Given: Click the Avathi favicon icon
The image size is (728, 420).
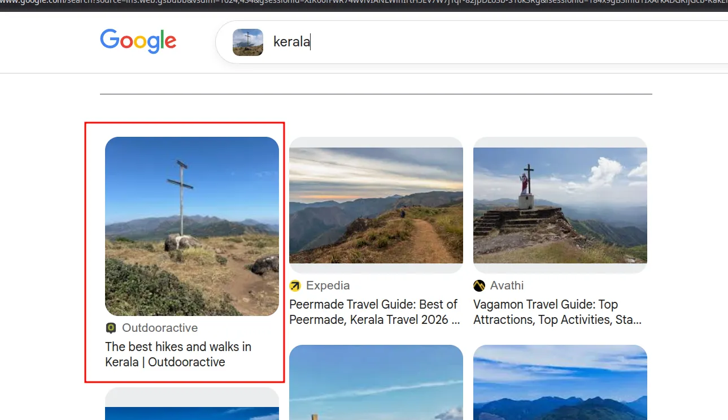Looking at the screenshot, I should 479,285.
